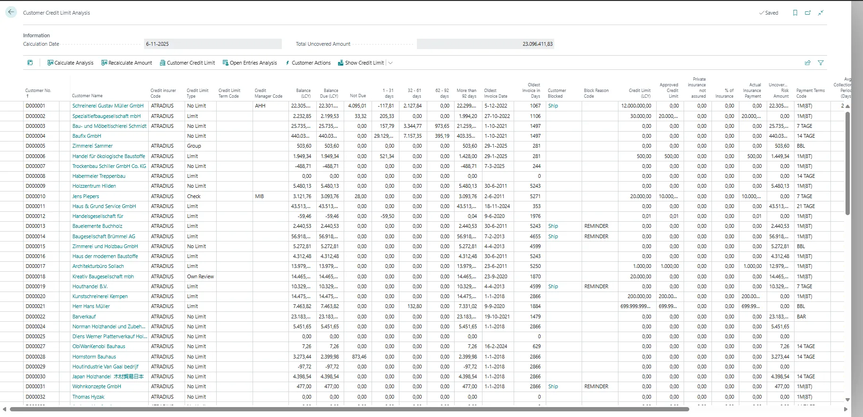Go back using the arrow button
Image resolution: width=863 pixels, height=417 pixels.
(x=11, y=12)
